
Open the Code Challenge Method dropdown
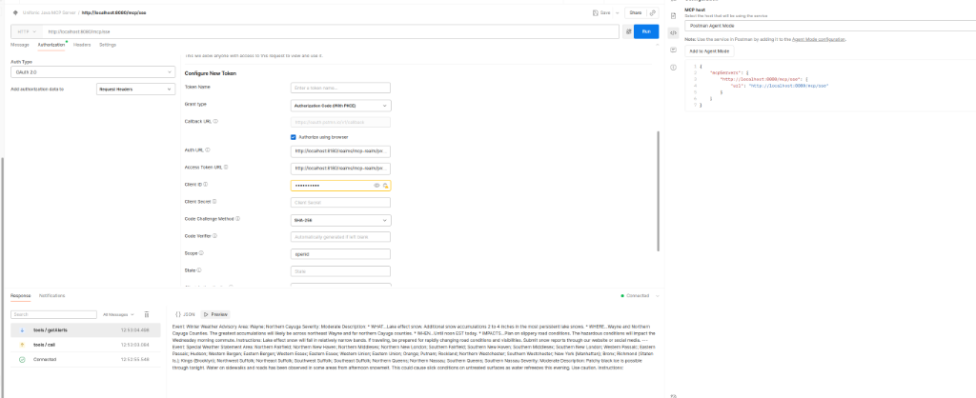coord(340,220)
